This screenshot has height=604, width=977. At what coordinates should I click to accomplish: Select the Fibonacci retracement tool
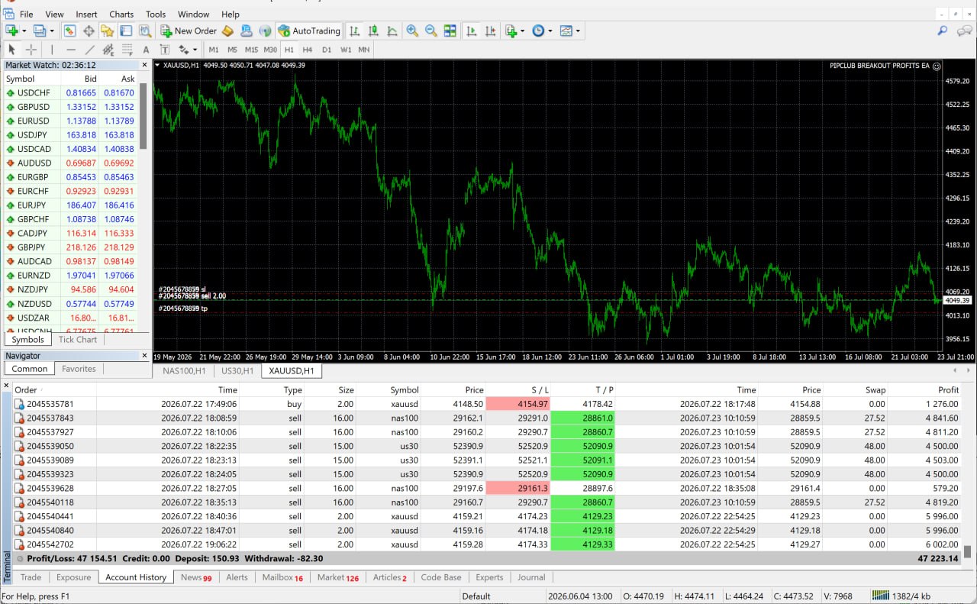click(127, 50)
